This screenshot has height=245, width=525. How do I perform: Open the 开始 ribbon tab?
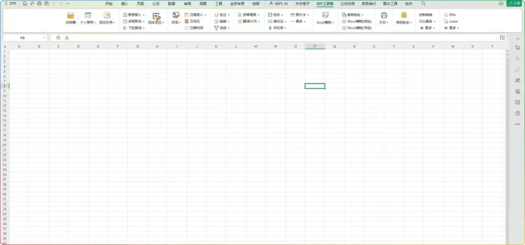tap(109, 3)
